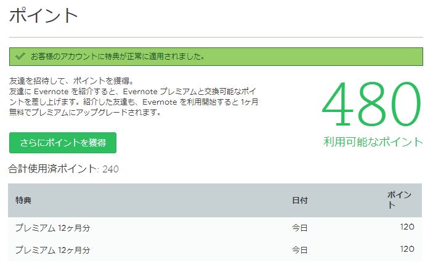This screenshot has height=269, width=433.
Task: Select the success message banner text
Action: [118, 57]
